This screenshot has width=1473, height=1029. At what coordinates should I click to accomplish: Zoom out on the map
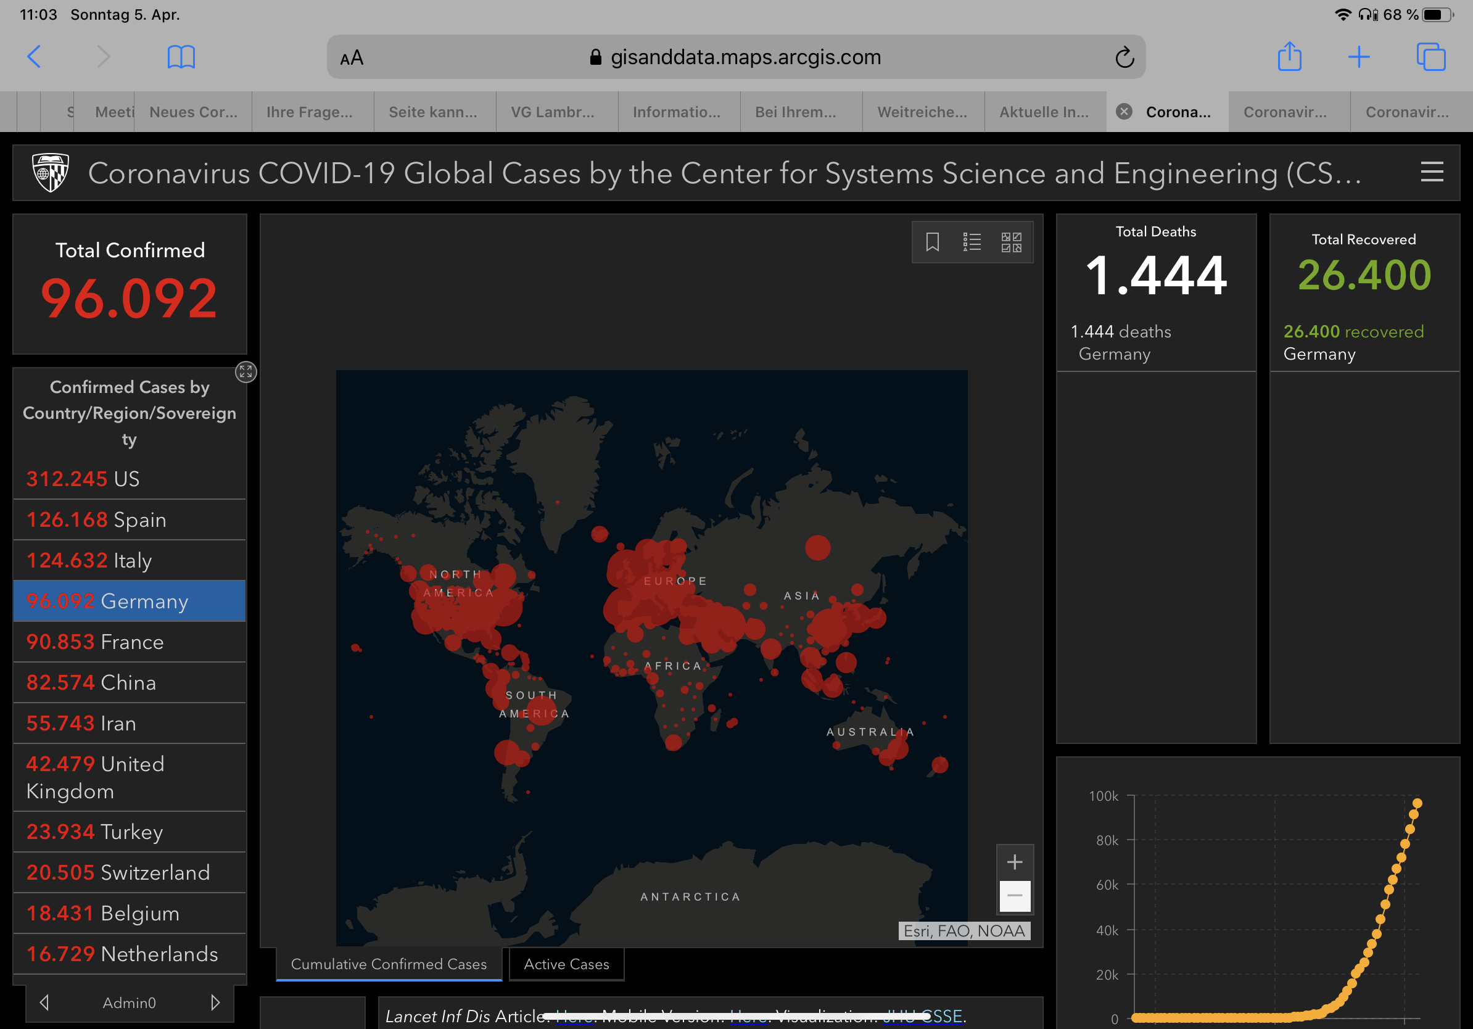1014,896
